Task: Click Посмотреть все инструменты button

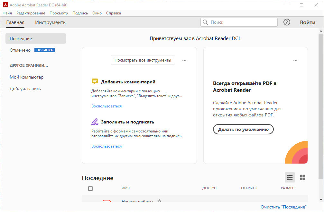Action: point(143,60)
